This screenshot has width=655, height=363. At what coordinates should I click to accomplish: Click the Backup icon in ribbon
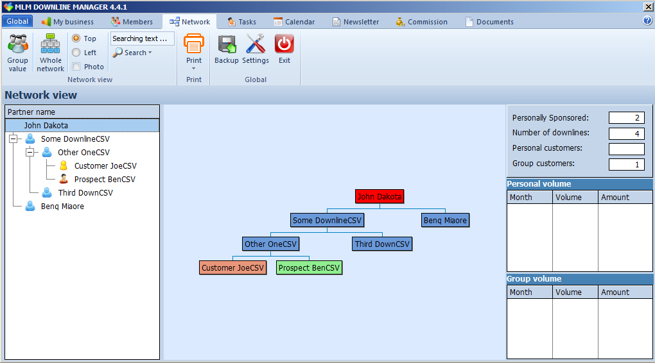[226, 45]
